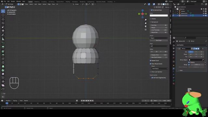Select the Cursor tool in left toolbar

point(3,15)
